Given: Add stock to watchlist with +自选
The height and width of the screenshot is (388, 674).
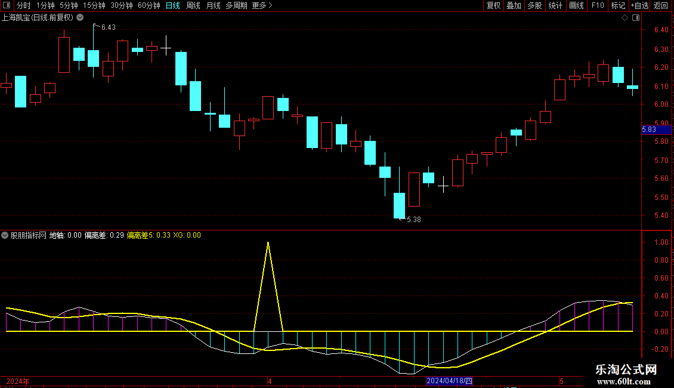Looking at the screenshot, I should click(639, 5).
